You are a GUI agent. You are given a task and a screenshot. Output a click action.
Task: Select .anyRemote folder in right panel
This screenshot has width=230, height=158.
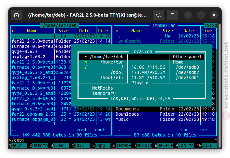pyautogui.click(x=165, y=41)
